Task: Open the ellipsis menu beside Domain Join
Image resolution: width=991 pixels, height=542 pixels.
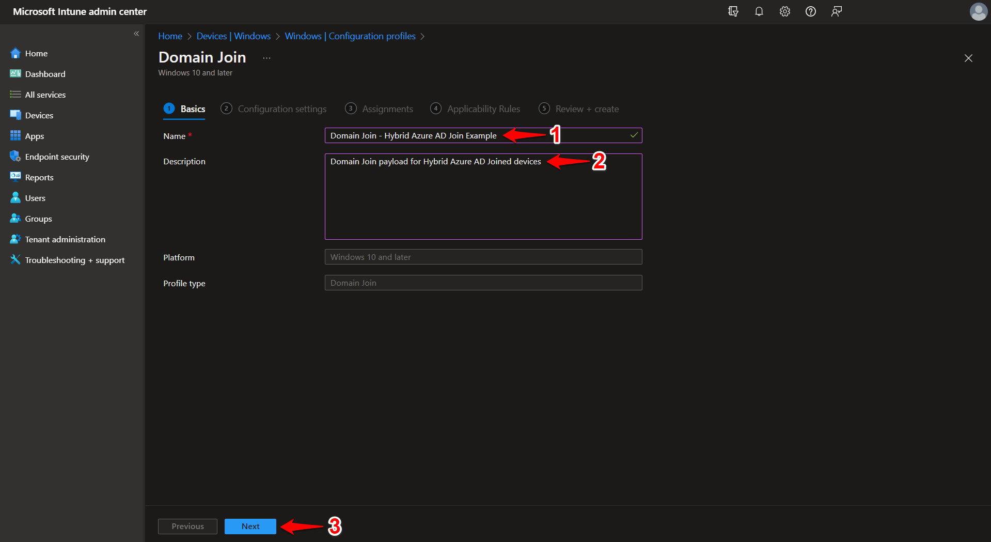Action: coord(266,58)
